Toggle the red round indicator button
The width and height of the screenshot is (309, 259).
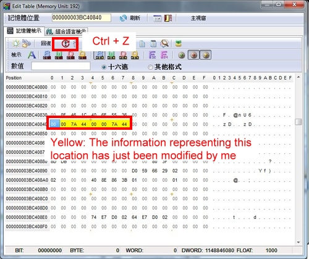[193, 55]
